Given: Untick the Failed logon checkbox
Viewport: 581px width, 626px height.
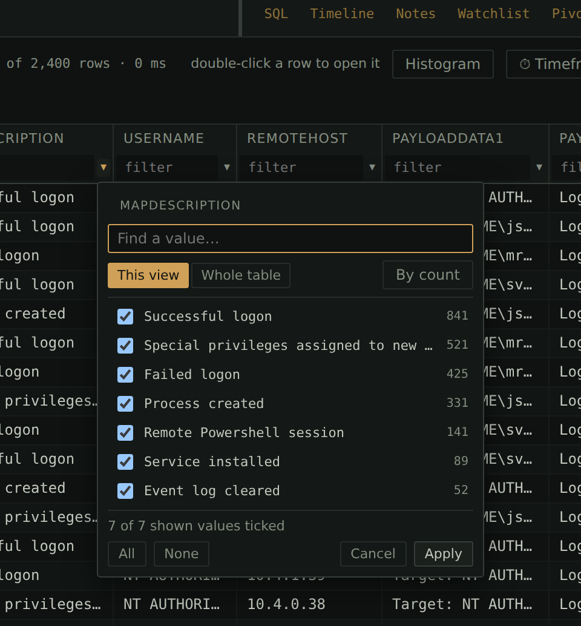Looking at the screenshot, I should 125,375.
